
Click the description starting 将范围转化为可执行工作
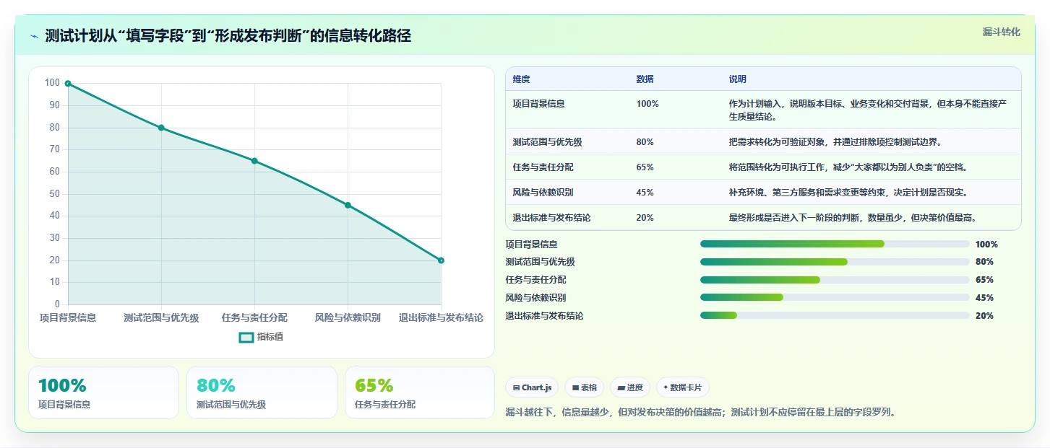click(848, 167)
